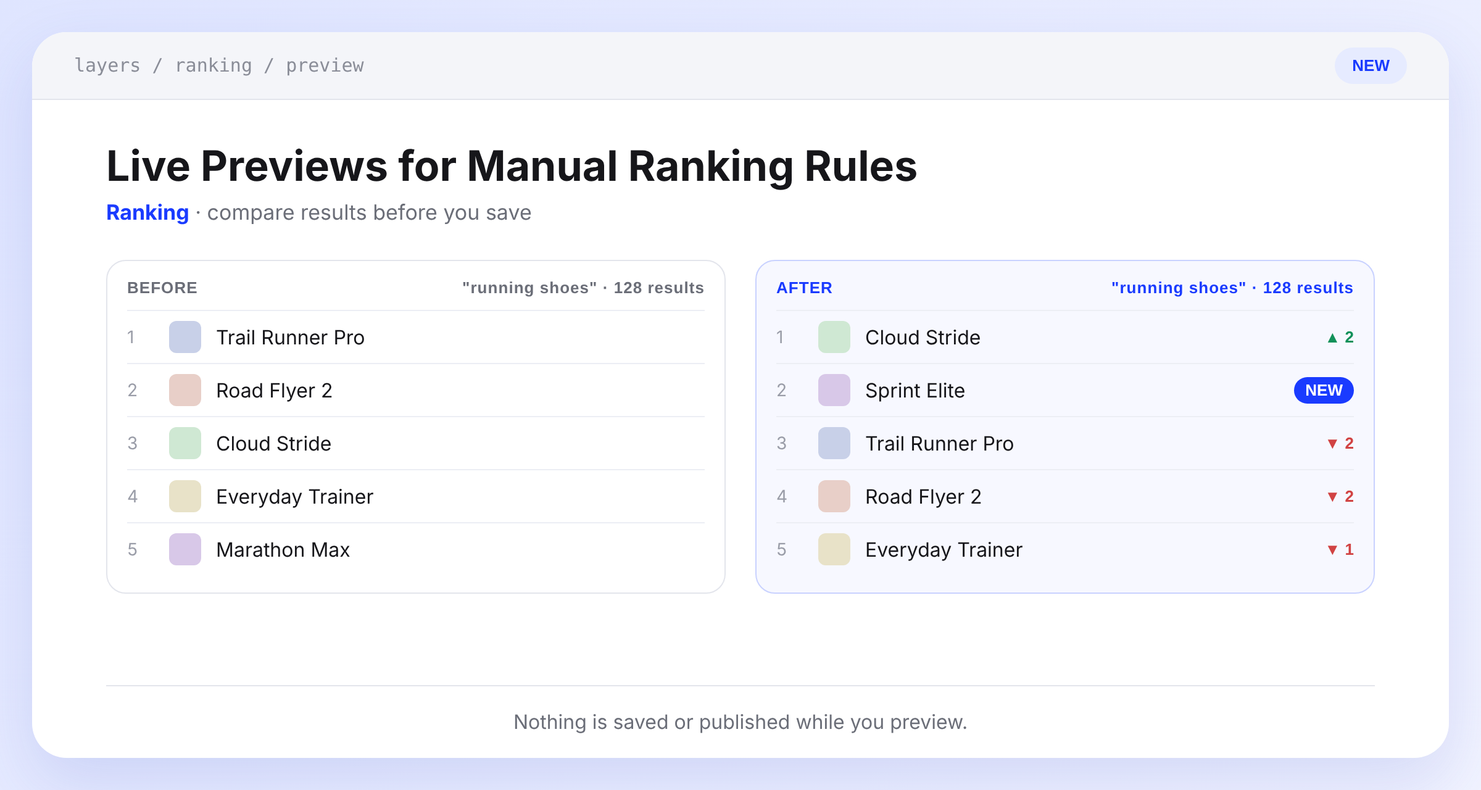Select Cloud Stride thumbnail in After list
The image size is (1481, 790).
point(834,337)
